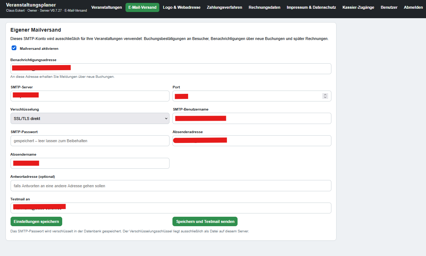The width and height of the screenshot is (426, 256).
Task: Open the Verschlüsselung dropdown
Action: click(x=90, y=118)
